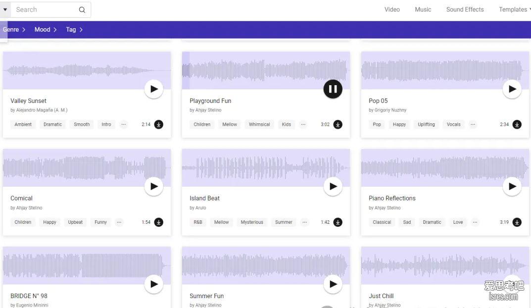The image size is (531, 308).
Task: Click the search magnifier icon
Action: [82, 10]
